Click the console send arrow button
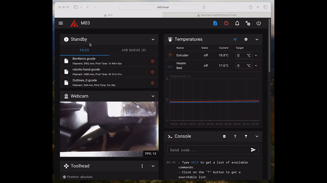This screenshot has width=327, height=183. (x=253, y=150)
